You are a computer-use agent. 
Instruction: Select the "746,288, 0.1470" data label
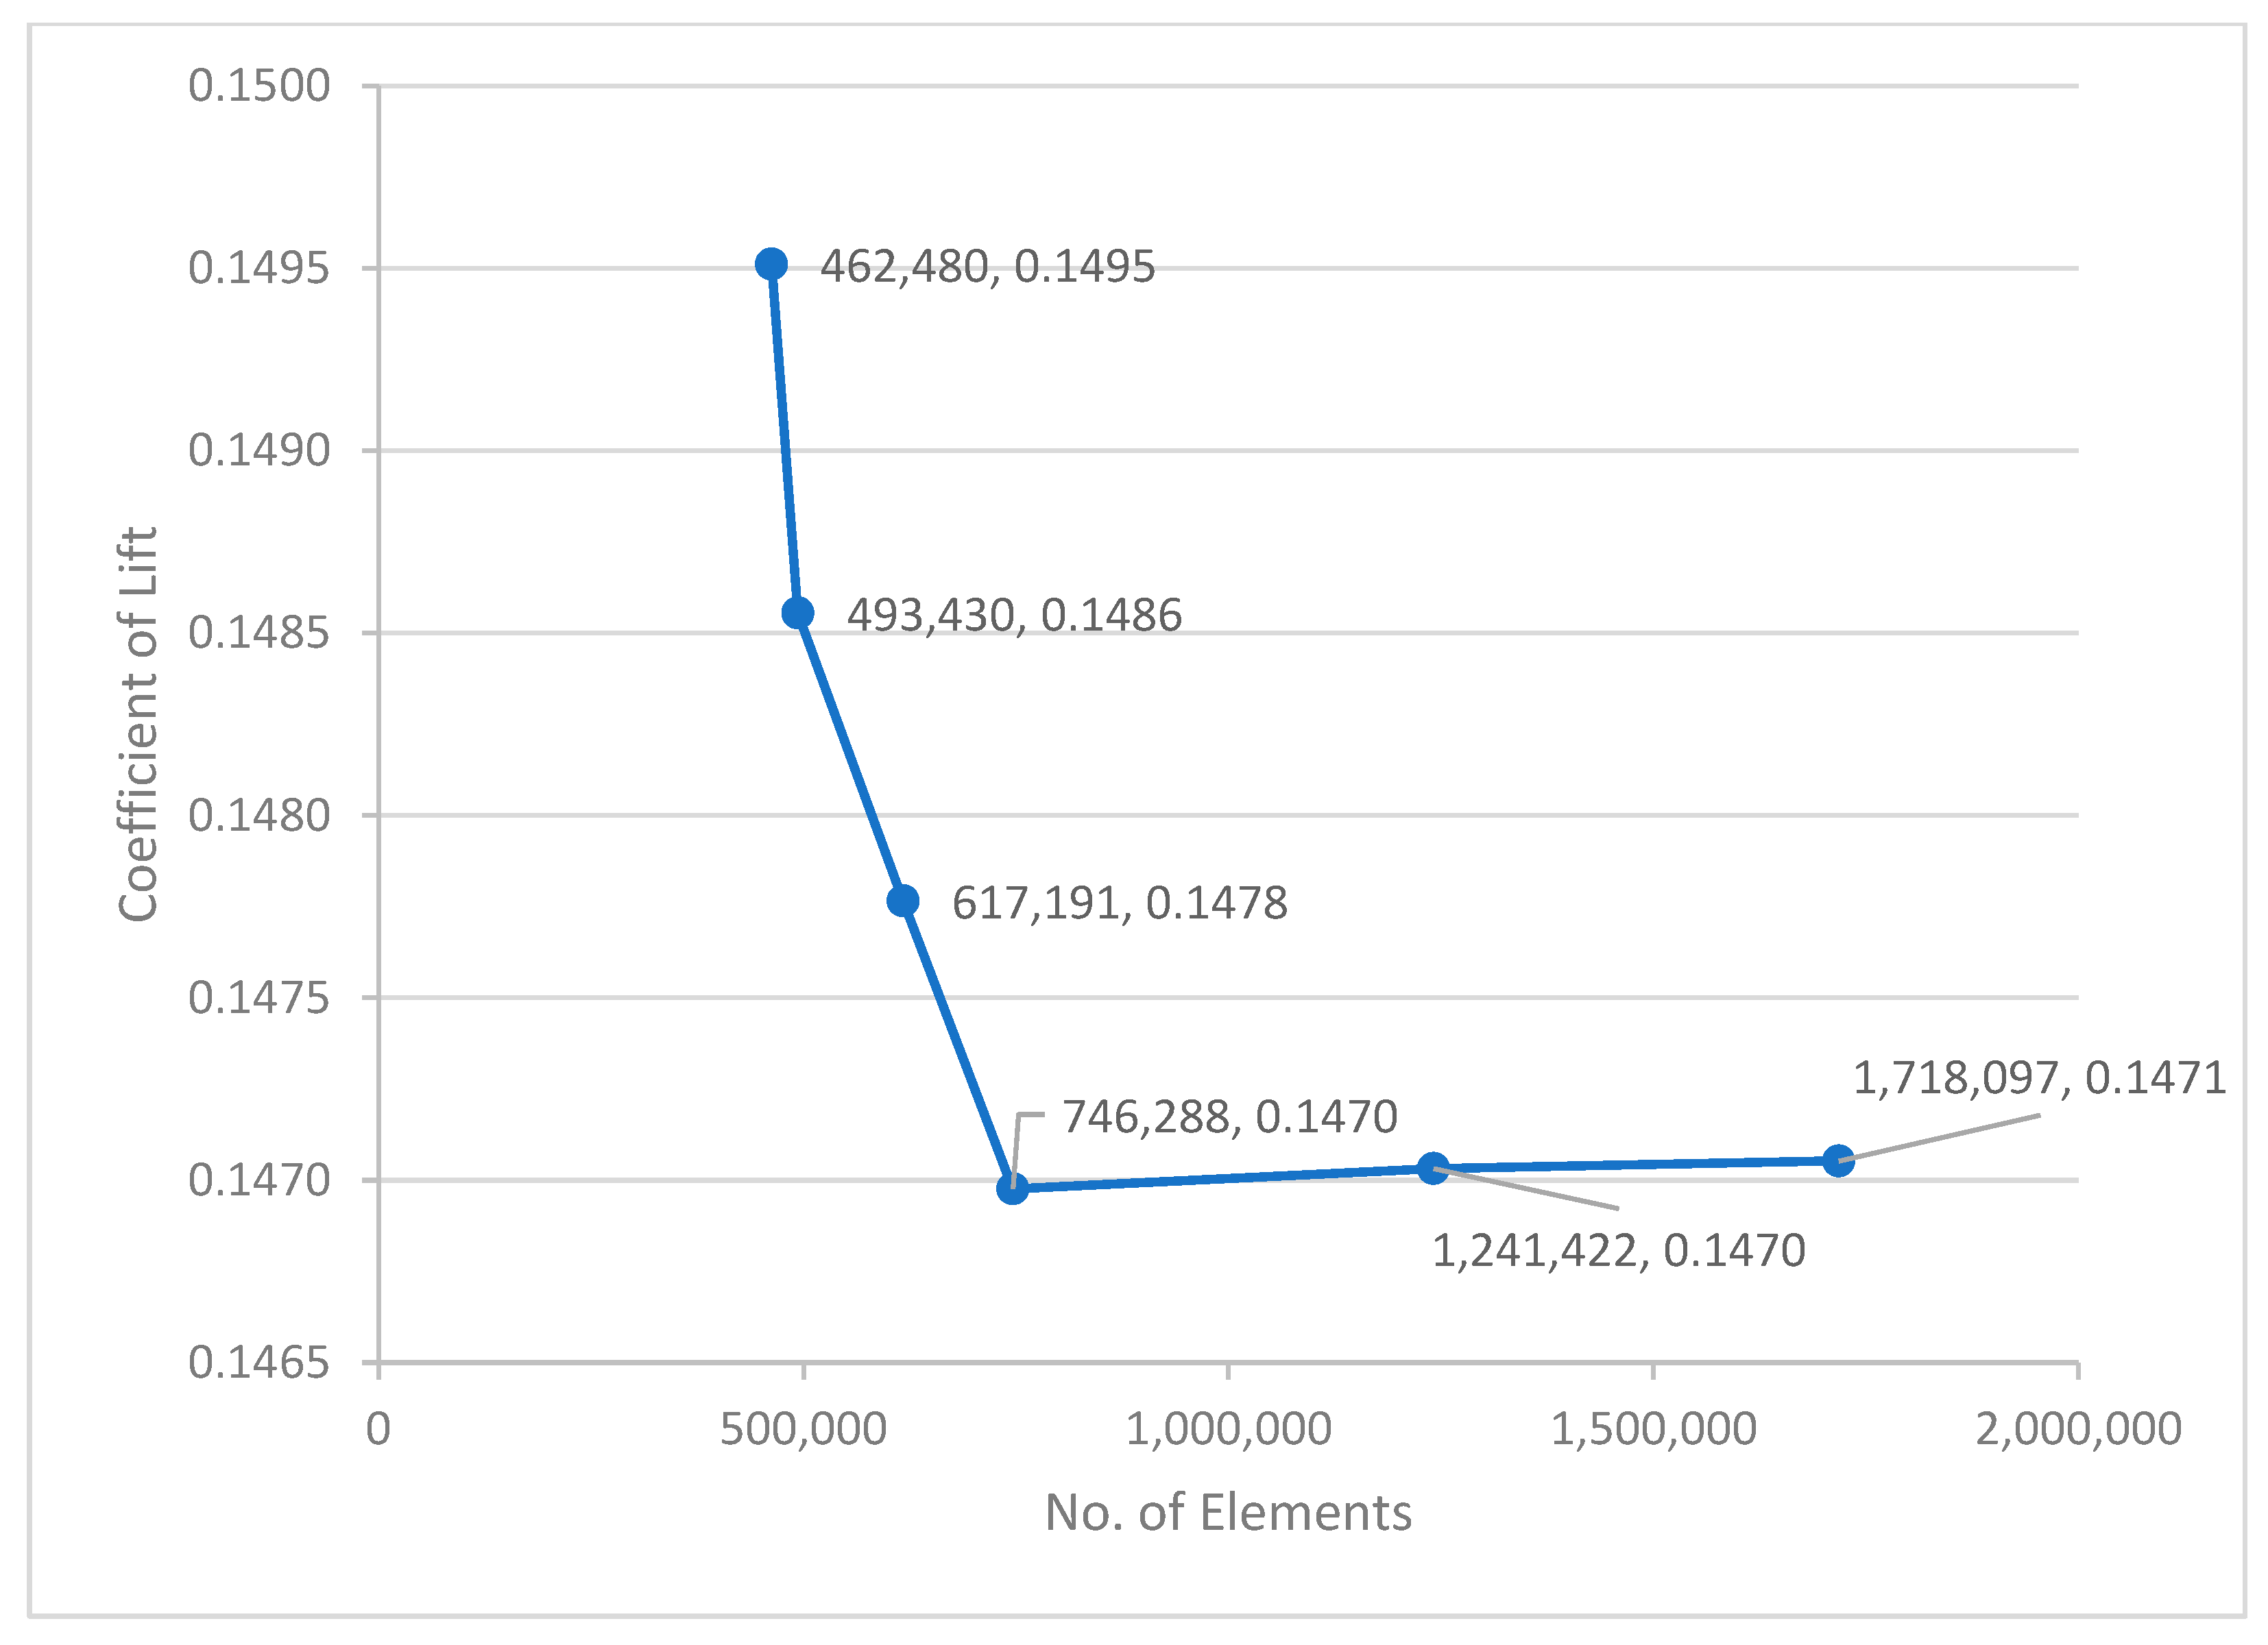1229,1117
